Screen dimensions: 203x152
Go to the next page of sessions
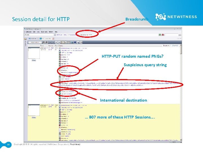pos(56,42)
